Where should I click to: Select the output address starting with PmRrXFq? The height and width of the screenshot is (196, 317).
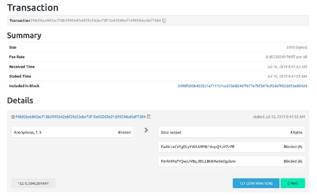tap(198, 161)
